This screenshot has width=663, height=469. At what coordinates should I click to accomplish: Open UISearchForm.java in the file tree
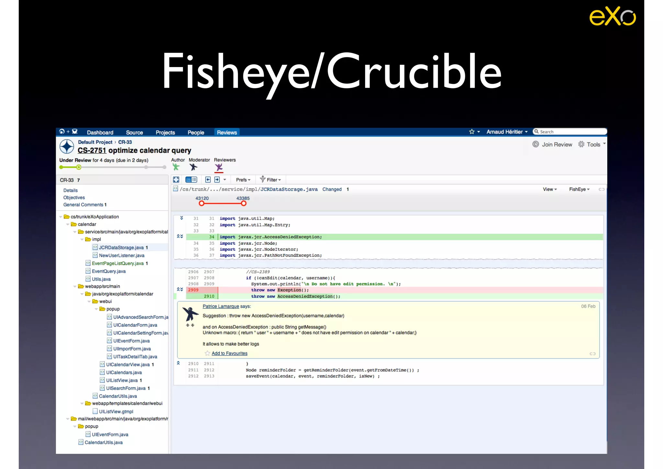point(126,388)
